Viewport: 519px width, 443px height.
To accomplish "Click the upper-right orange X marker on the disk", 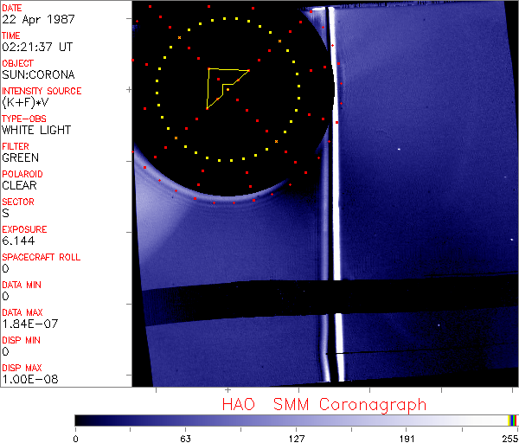I will click(279, 41).
